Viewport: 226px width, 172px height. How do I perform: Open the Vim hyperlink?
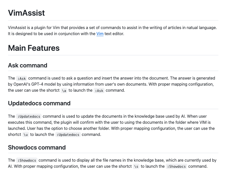(100, 34)
